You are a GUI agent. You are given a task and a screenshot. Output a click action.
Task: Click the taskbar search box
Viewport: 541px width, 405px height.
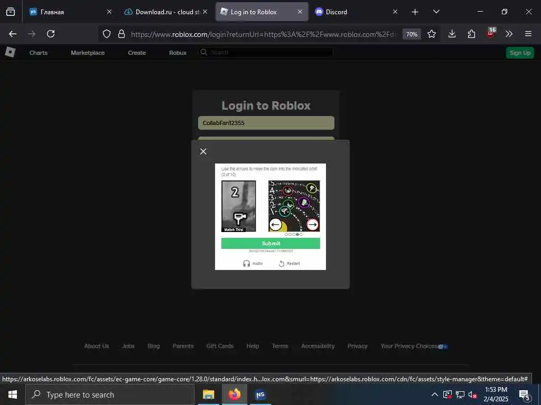[x=110, y=394]
